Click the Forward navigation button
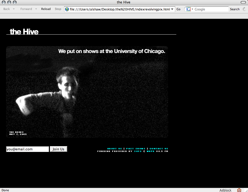 (x=26, y=9)
